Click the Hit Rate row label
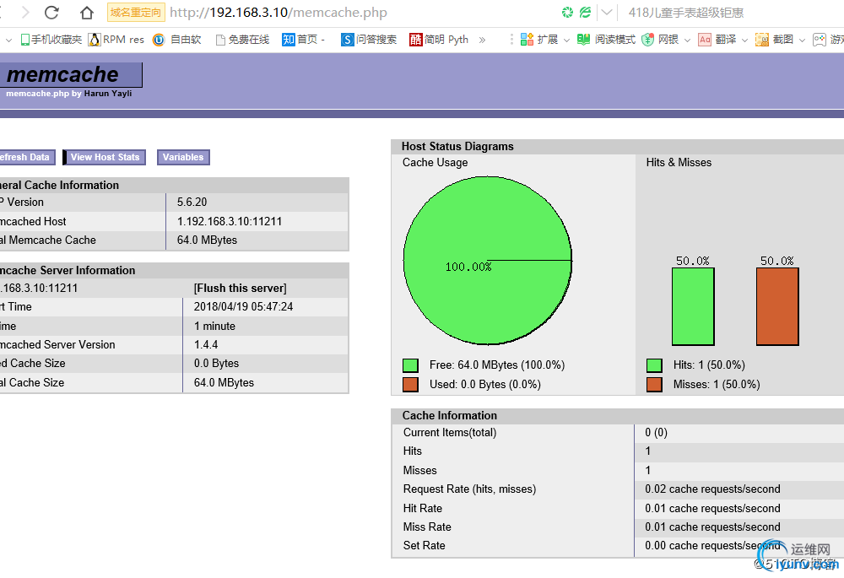 (x=423, y=508)
